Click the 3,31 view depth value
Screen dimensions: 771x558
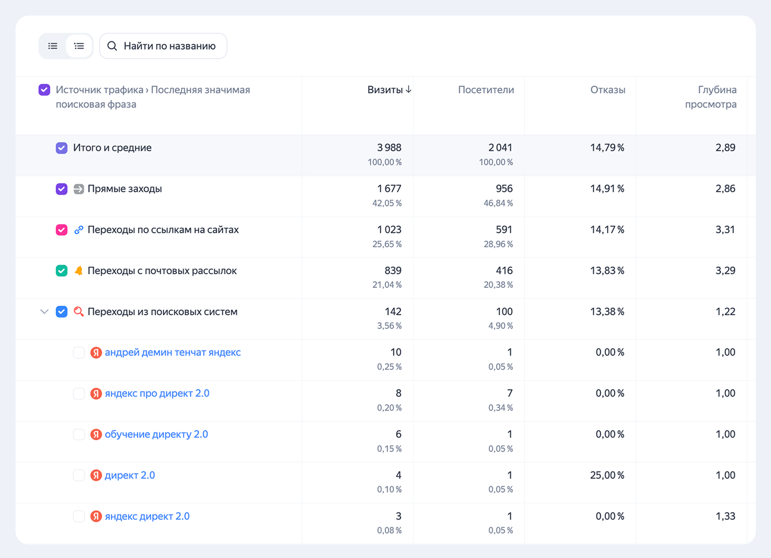coord(725,230)
